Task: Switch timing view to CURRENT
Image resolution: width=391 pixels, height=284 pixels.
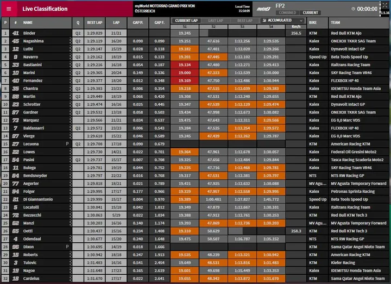Action: tap(310, 12)
